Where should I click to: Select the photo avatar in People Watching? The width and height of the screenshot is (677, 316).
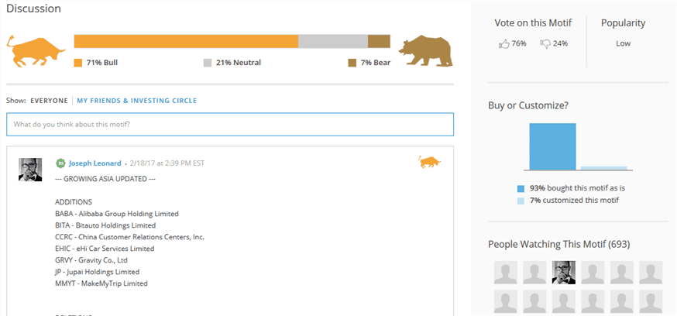pyautogui.click(x=563, y=272)
